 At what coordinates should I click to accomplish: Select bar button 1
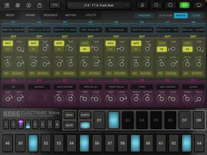6,124
